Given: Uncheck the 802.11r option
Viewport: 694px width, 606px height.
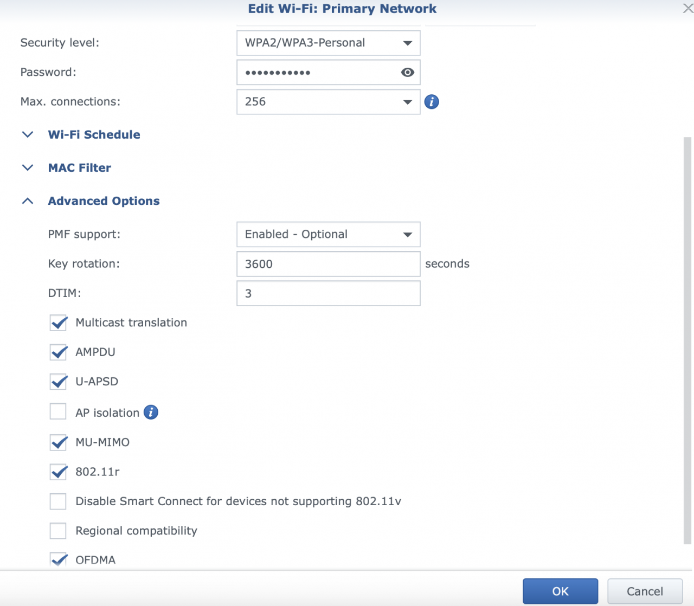Looking at the screenshot, I should click(59, 472).
